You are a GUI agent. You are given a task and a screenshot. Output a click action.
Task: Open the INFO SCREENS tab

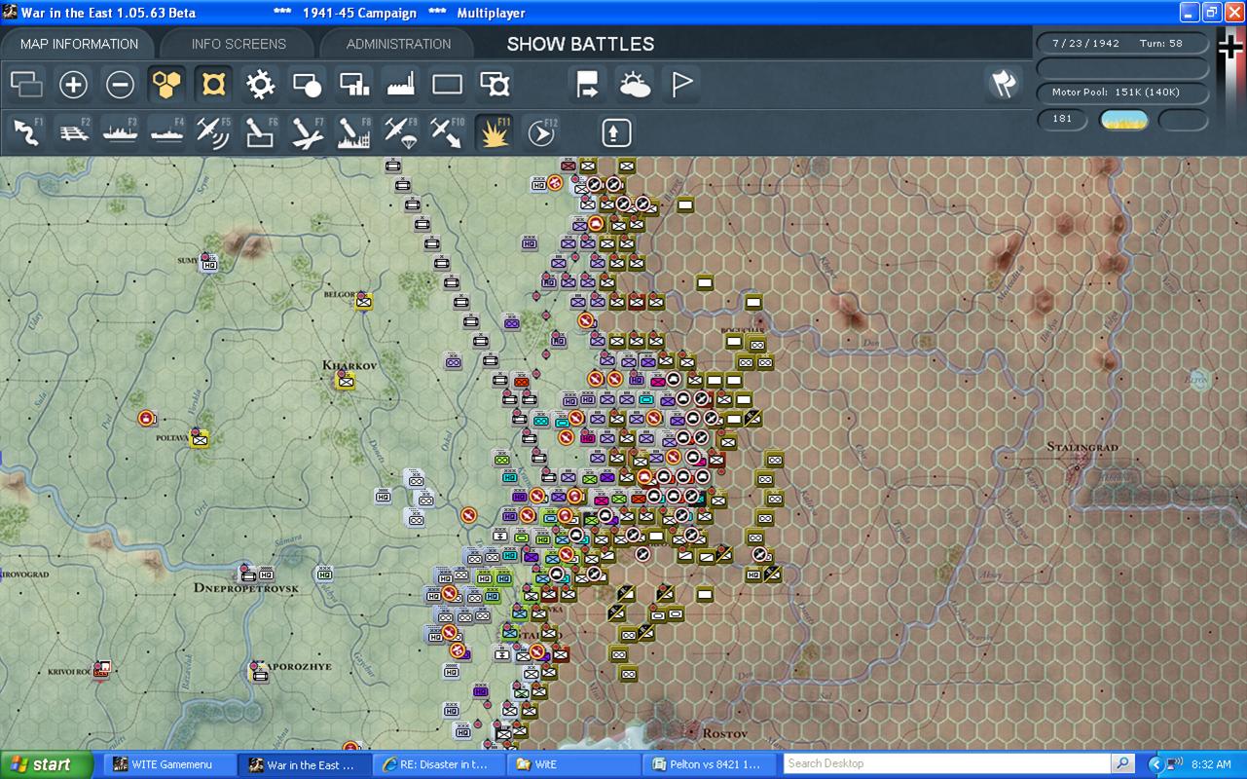point(238,44)
